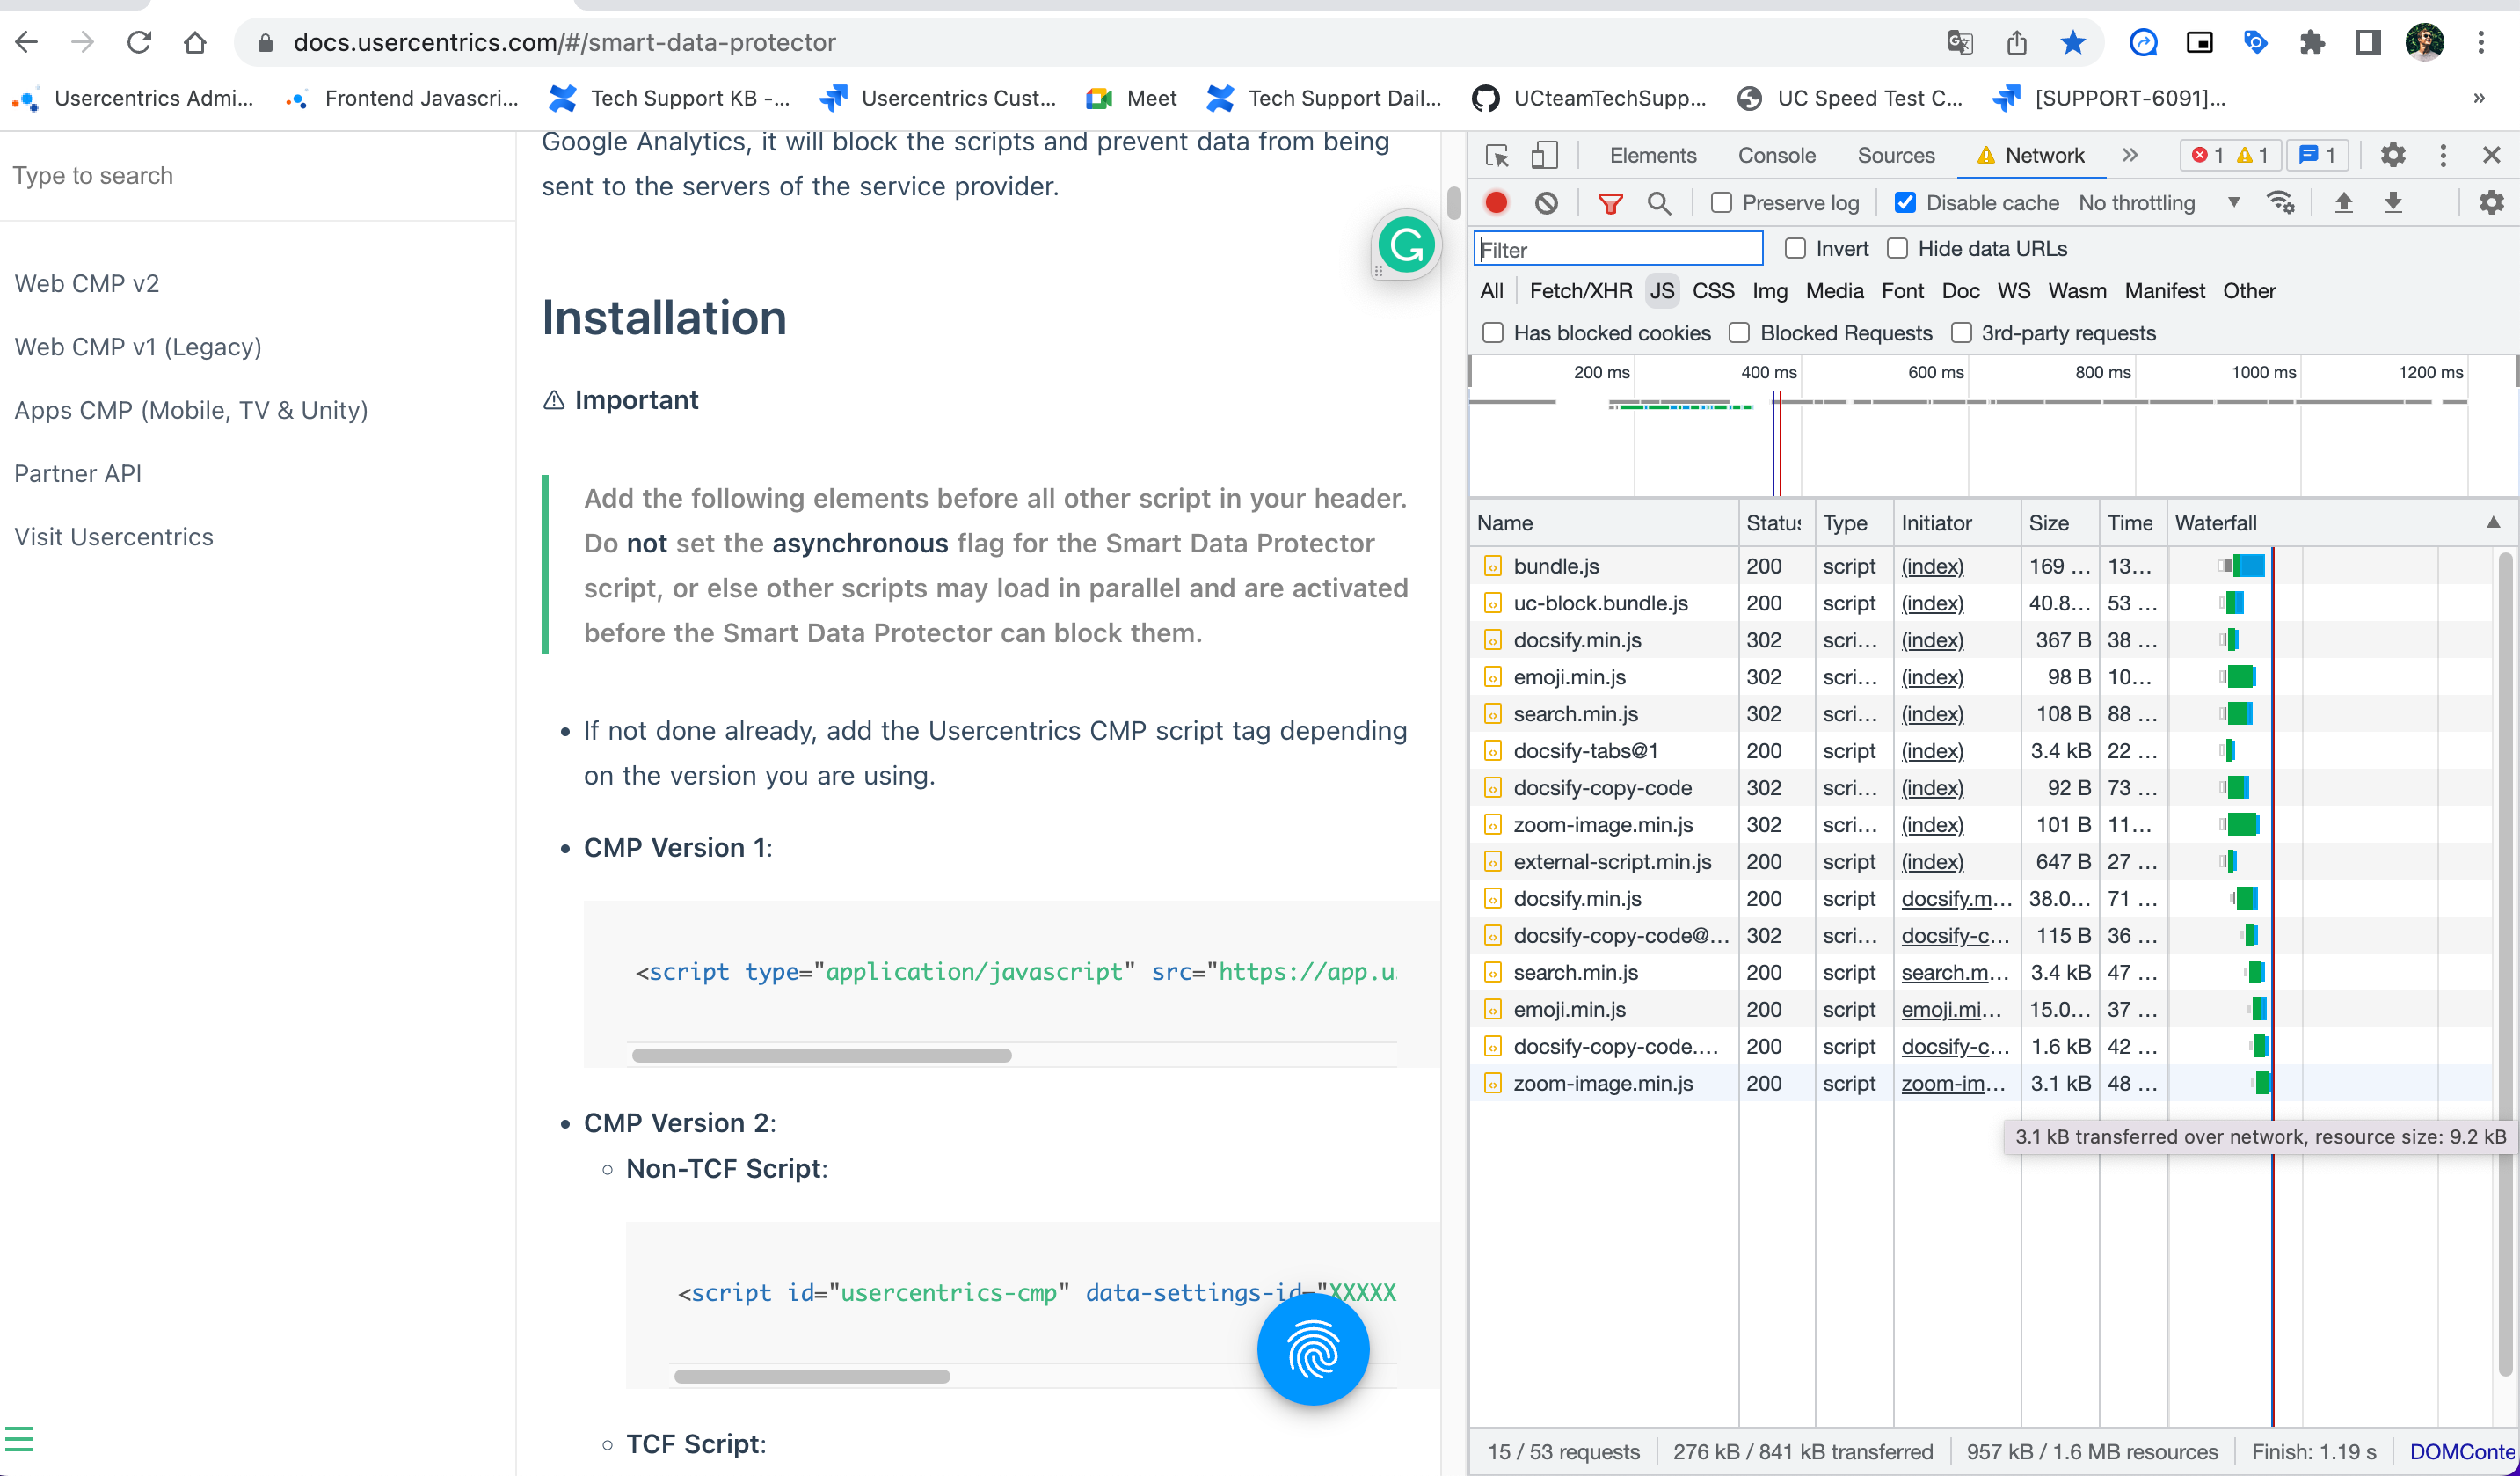
Task: Click the Grammarly floating icon
Action: point(1406,245)
